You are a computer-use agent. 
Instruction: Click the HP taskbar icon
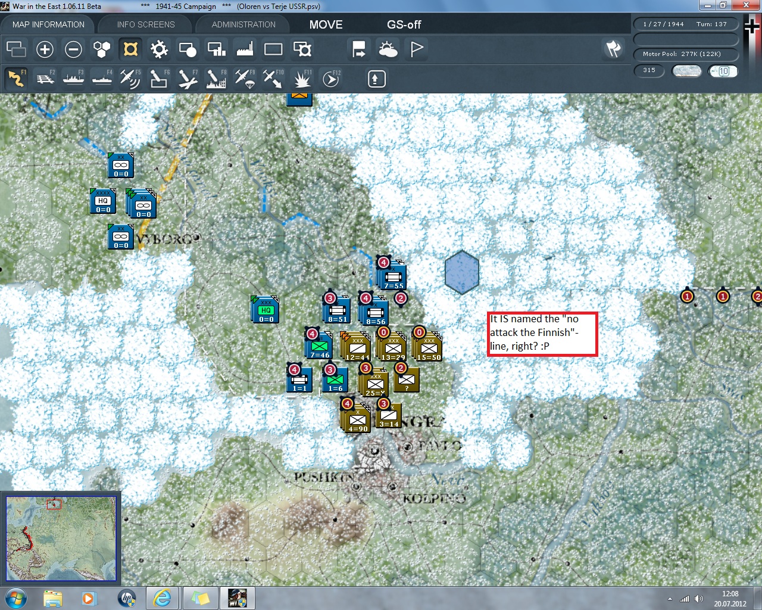click(x=127, y=597)
